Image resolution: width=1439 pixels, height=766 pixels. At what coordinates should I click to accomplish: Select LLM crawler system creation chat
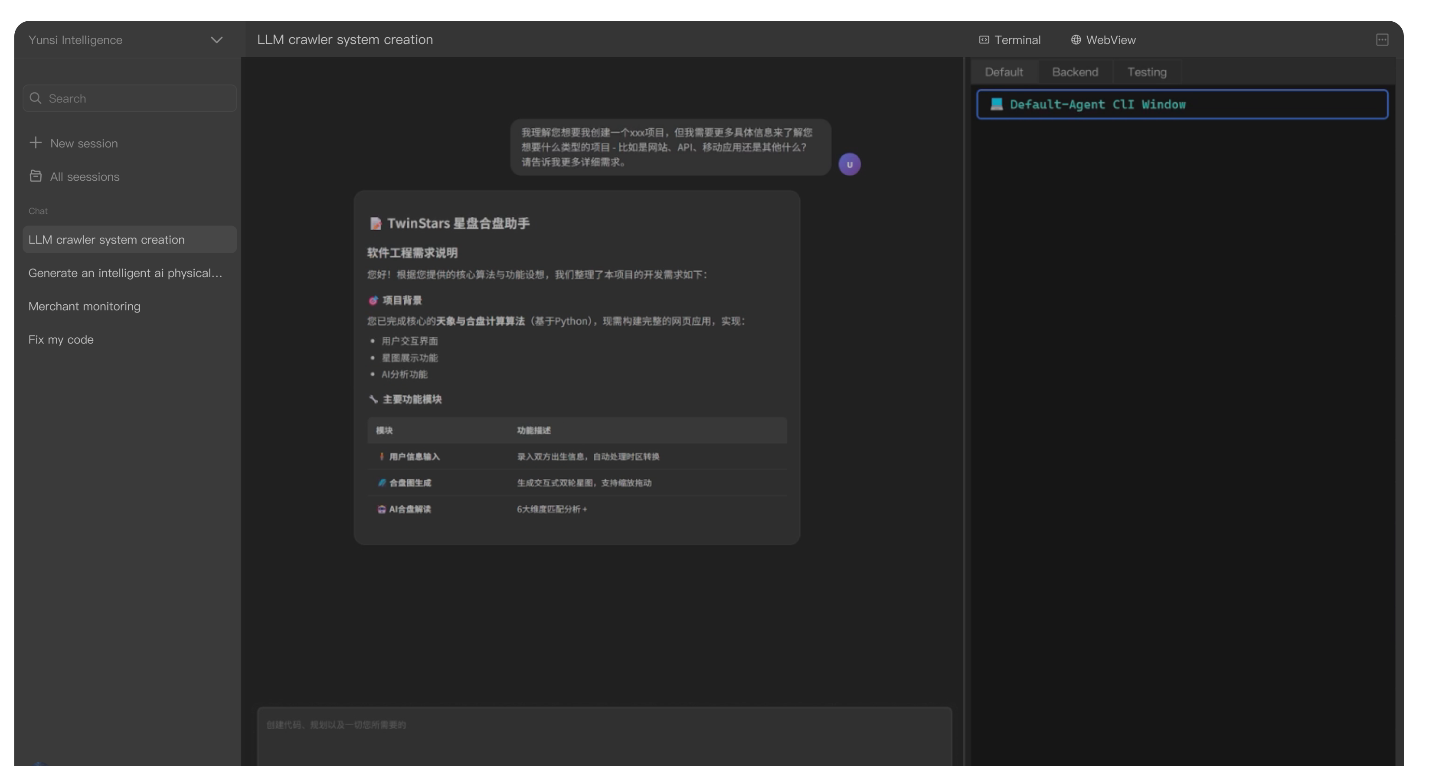[x=130, y=240]
